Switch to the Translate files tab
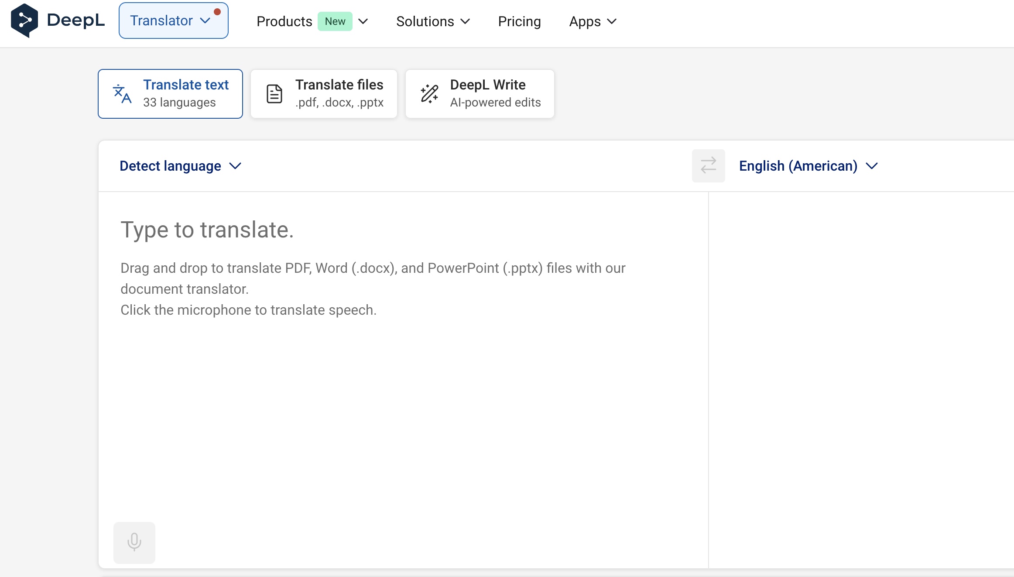Screen dimensions: 1014x577 tap(324, 94)
